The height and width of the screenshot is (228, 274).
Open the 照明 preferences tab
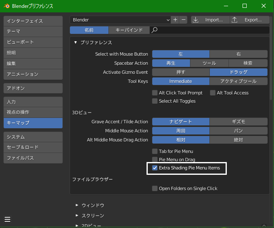[x=33, y=53]
